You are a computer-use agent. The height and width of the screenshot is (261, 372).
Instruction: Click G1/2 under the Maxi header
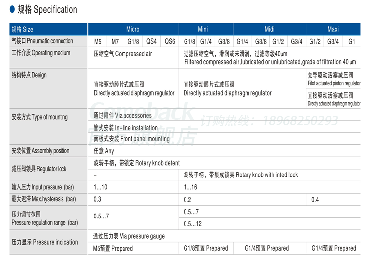(315, 42)
